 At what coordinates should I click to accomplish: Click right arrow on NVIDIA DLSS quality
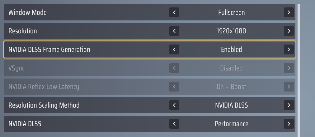[289, 124]
